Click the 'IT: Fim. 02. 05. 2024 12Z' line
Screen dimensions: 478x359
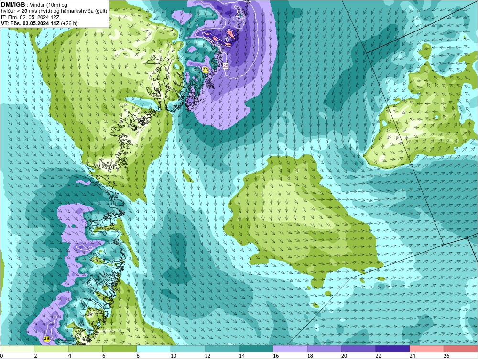tap(30, 17)
